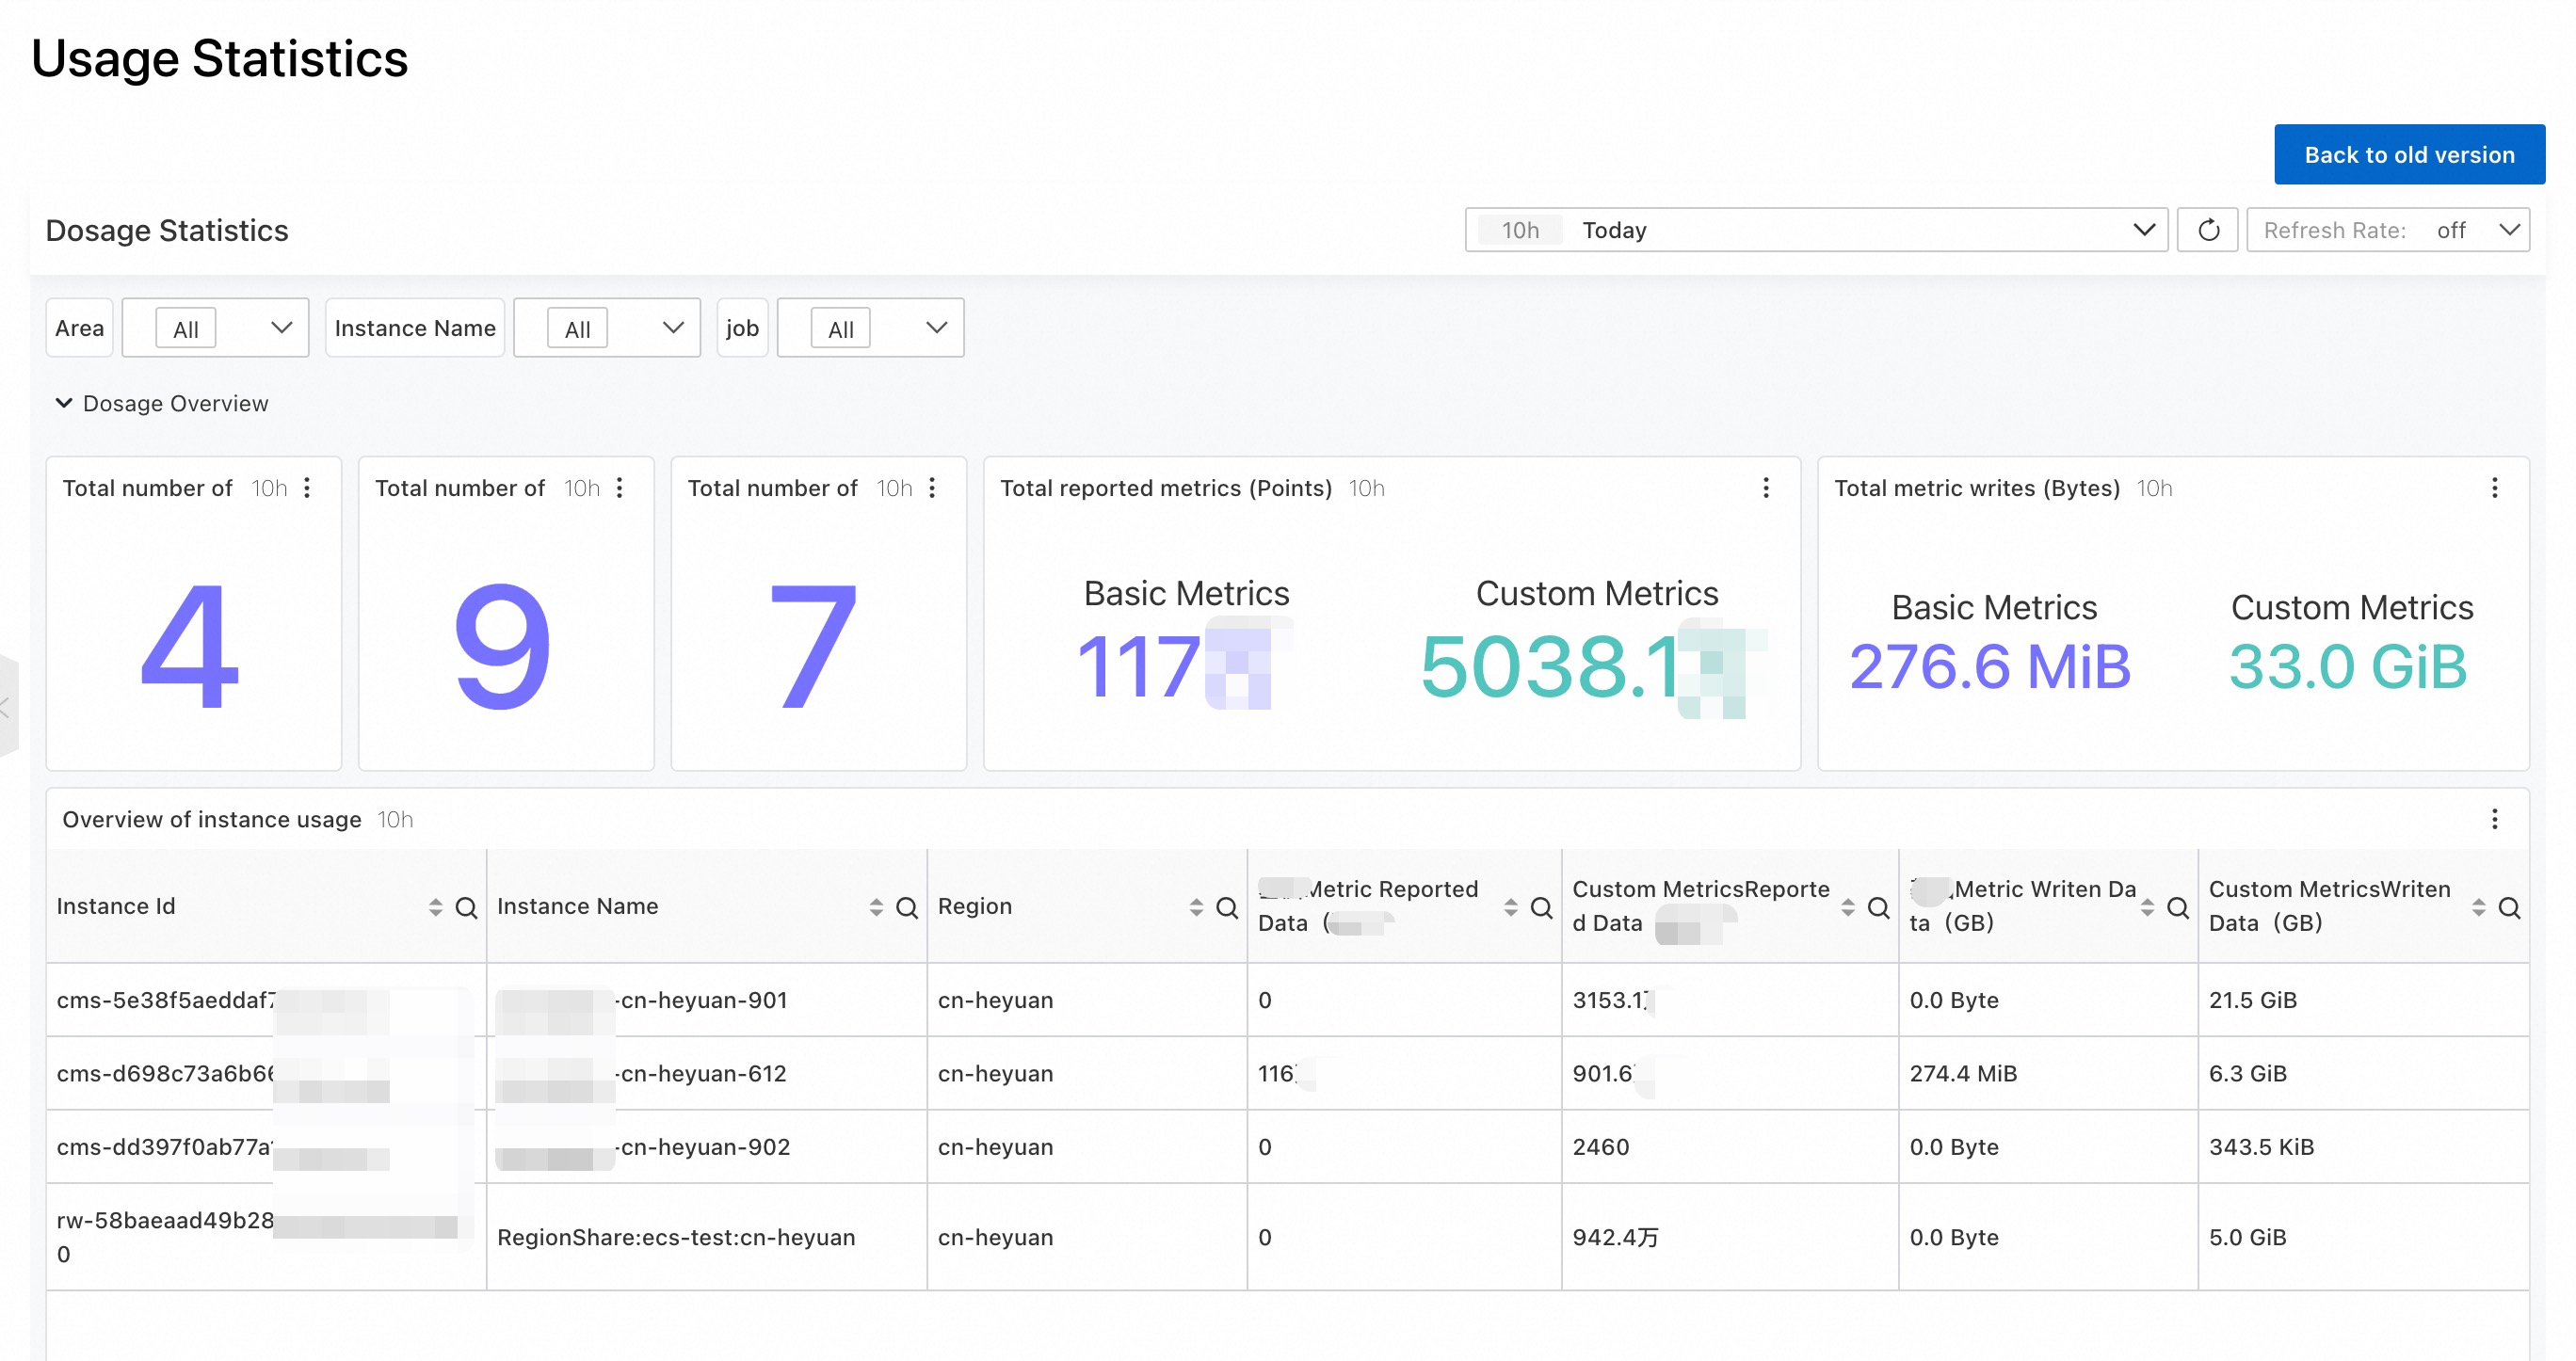This screenshot has height=1361, width=2576.
Task: Open the 10h Today time range selector
Action: pos(1815,230)
